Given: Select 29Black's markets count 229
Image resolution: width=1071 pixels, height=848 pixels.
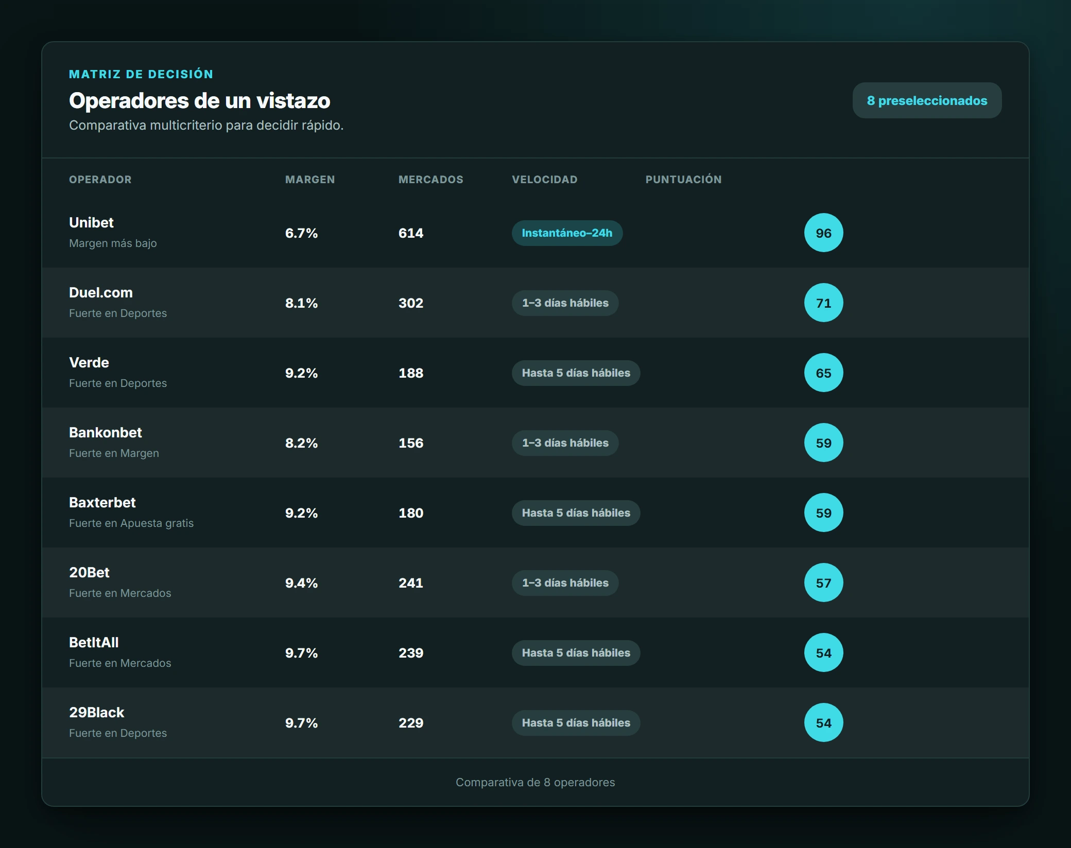Looking at the screenshot, I should tap(411, 723).
